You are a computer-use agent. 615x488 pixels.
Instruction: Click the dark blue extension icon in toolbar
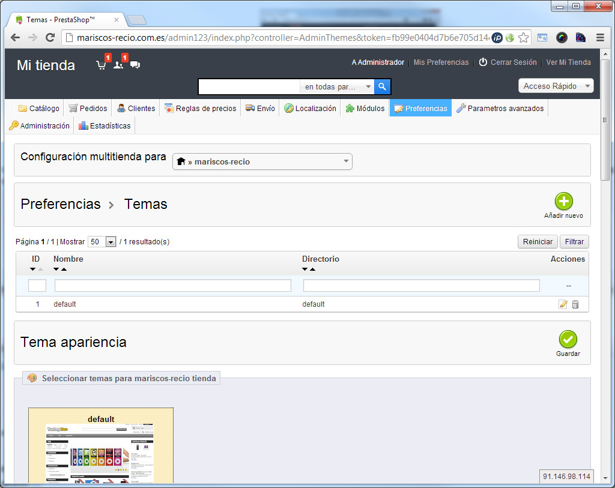581,38
